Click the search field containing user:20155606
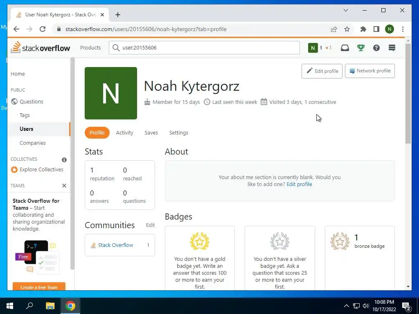Image resolution: width=419 pixels, height=314 pixels. [x=204, y=47]
